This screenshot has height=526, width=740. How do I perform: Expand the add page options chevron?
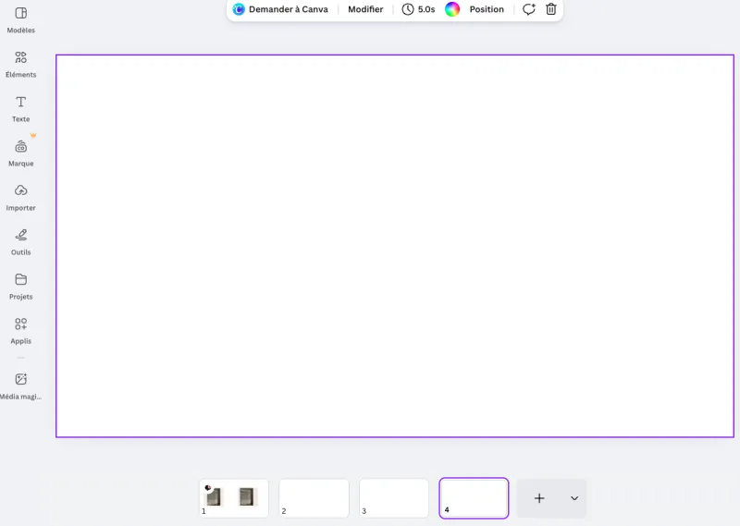click(574, 498)
